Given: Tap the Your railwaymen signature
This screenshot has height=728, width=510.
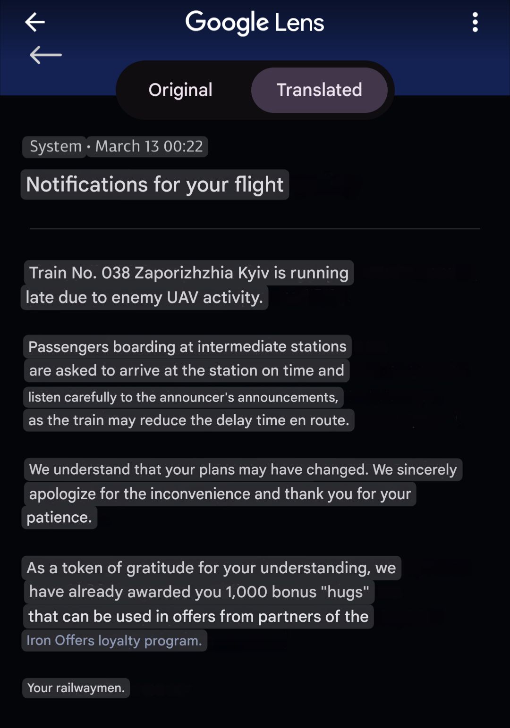Looking at the screenshot, I should tap(76, 688).
